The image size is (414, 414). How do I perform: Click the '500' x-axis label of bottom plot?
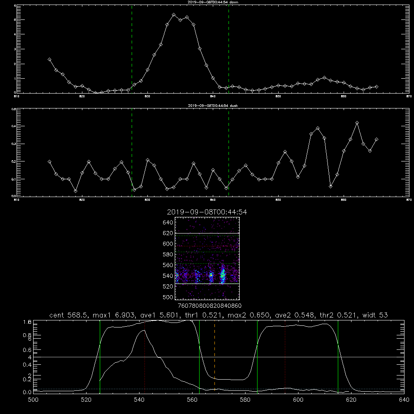[x=33, y=400]
